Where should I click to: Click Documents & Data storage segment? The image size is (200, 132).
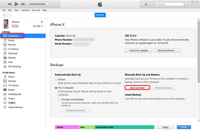pyautogui.click(x=124, y=127)
